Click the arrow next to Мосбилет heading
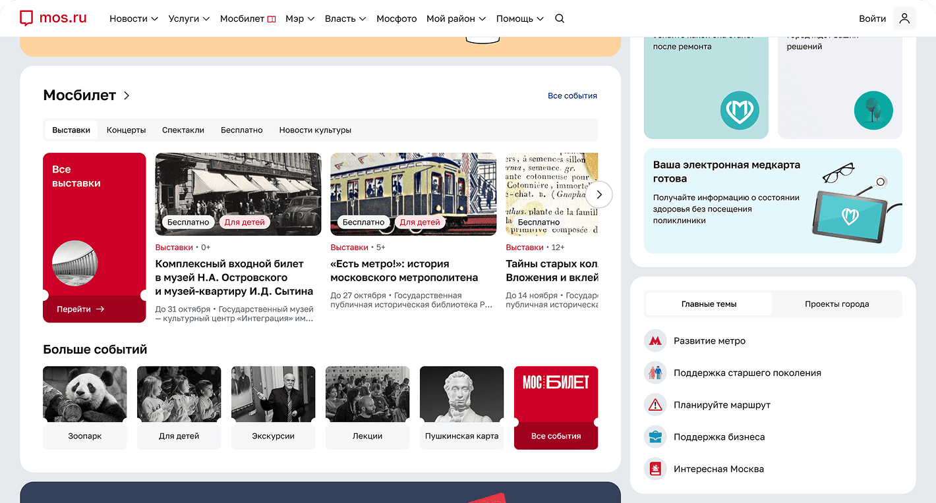Image resolution: width=936 pixels, height=503 pixels. point(127,95)
